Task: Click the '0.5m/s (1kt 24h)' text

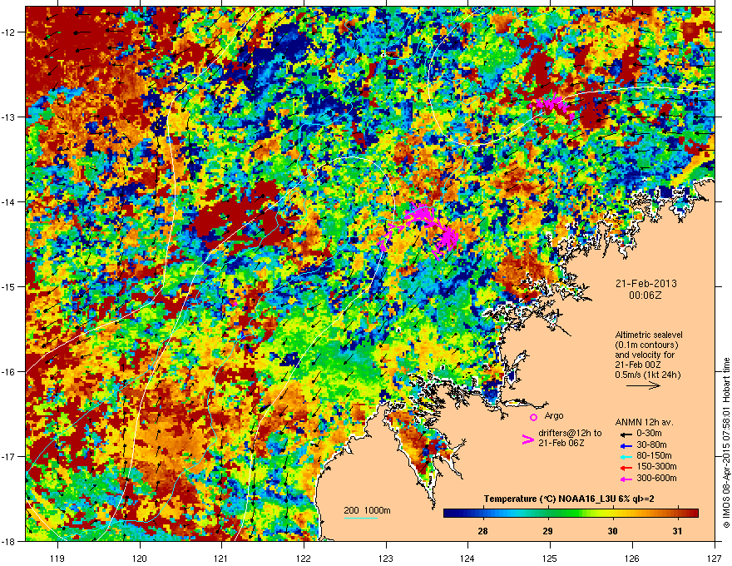Action: pos(647,375)
